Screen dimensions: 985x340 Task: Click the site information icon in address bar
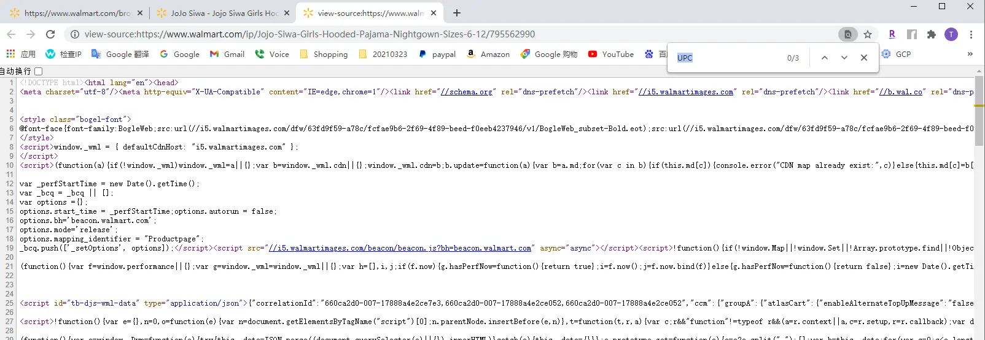pyautogui.click(x=74, y=34)
